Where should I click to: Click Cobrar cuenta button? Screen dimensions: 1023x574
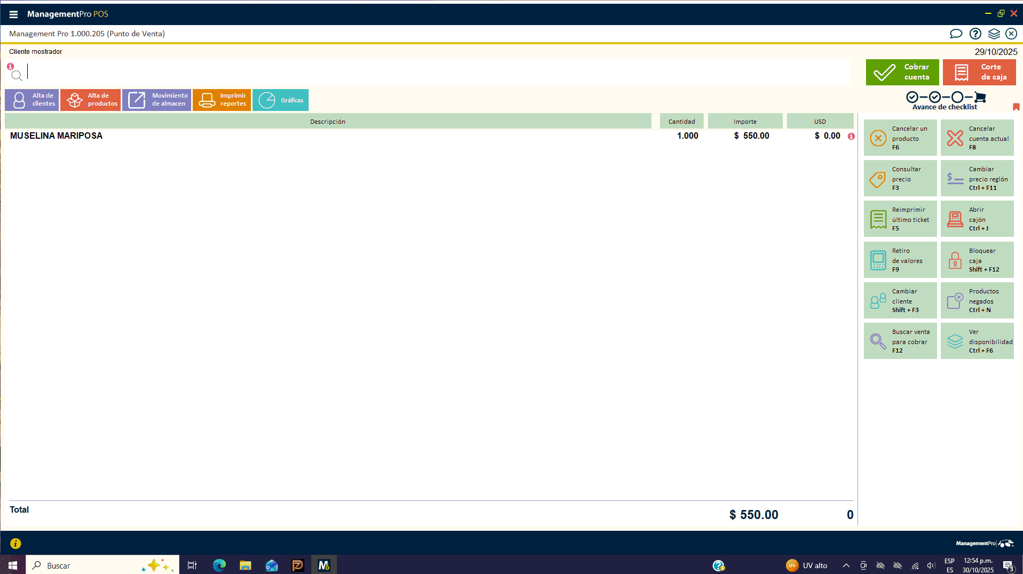click(902, 72)
